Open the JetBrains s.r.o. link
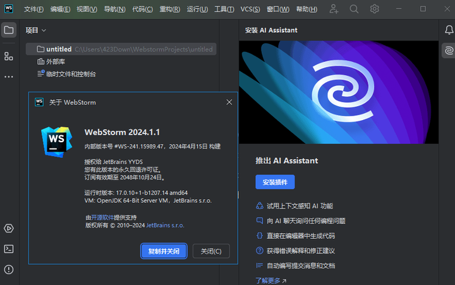The width and height of the screenshot is (455, 285). coord(165,225)
